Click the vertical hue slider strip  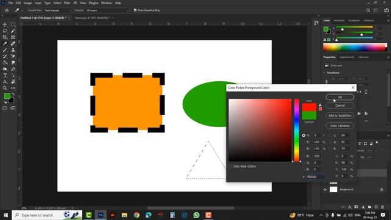click(296, 130)
